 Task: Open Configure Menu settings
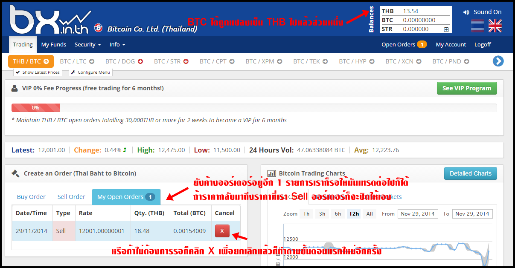90,72
